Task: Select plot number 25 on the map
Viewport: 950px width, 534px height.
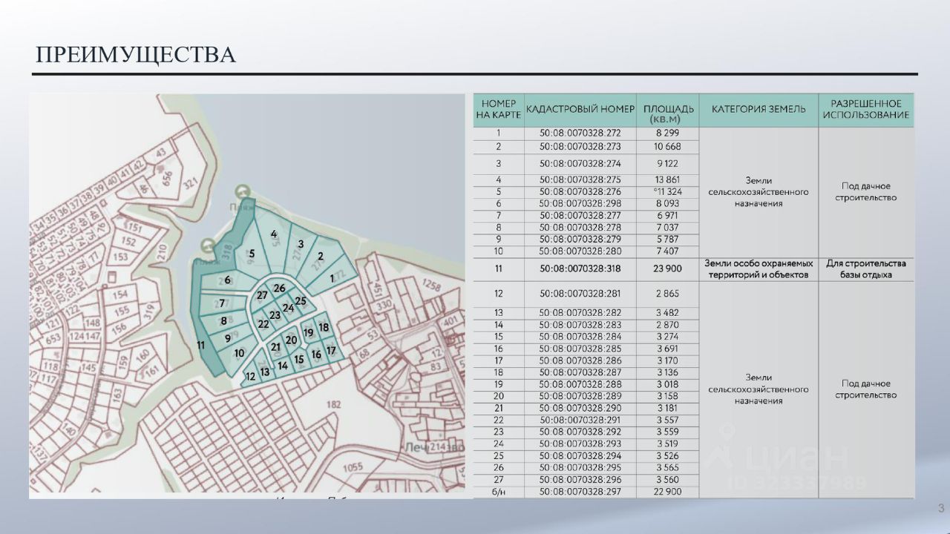Action: 301,300
